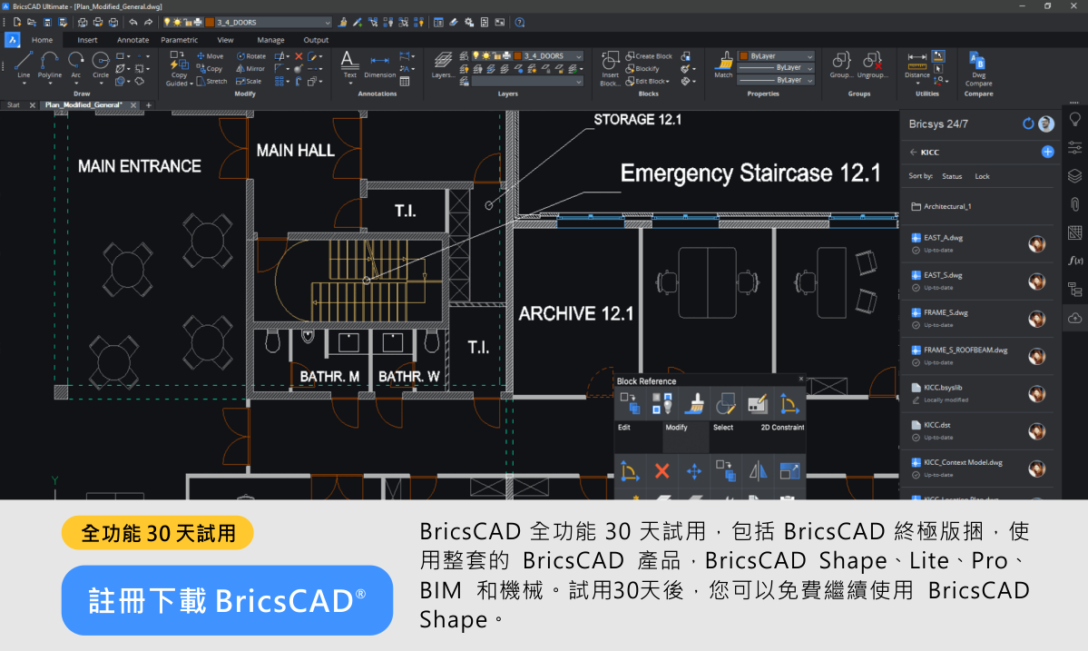Image resolution: width=1088 pixels, height=651 pixels.
Task: Select the Circle tool
Action: click(x=101, y=64)
